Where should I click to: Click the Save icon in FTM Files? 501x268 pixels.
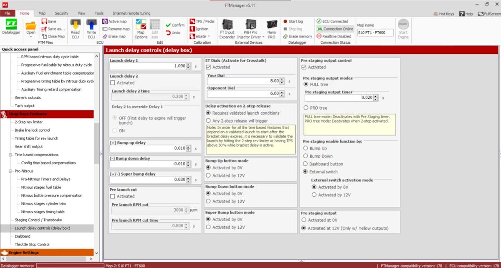[48, 21]
